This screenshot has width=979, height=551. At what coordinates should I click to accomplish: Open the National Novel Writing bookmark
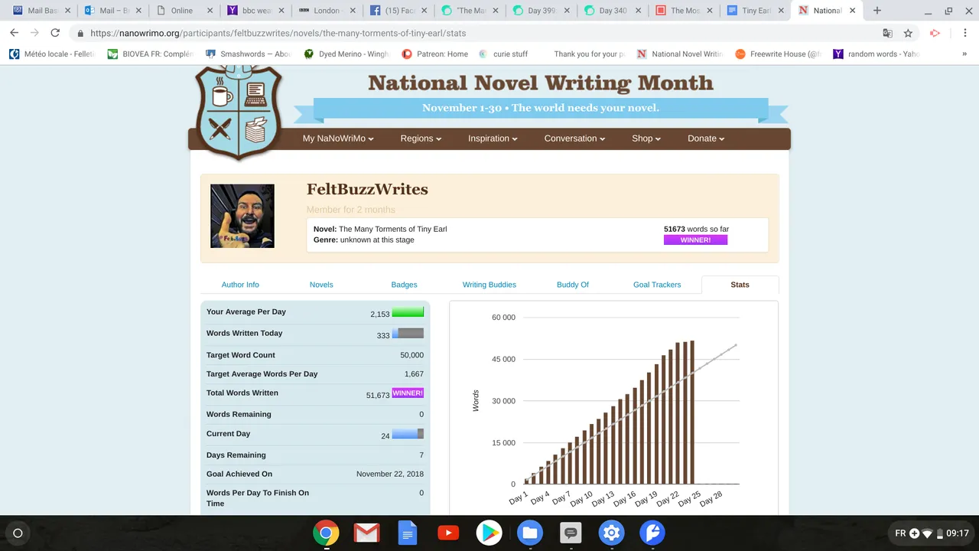[680, 54]
